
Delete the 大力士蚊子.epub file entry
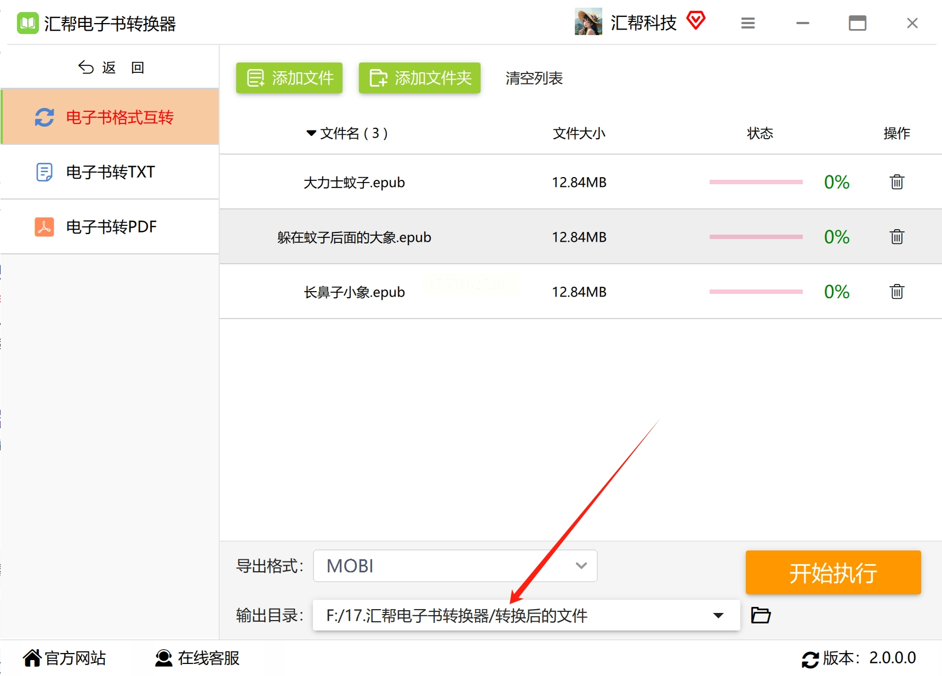[x=897, y=181]
